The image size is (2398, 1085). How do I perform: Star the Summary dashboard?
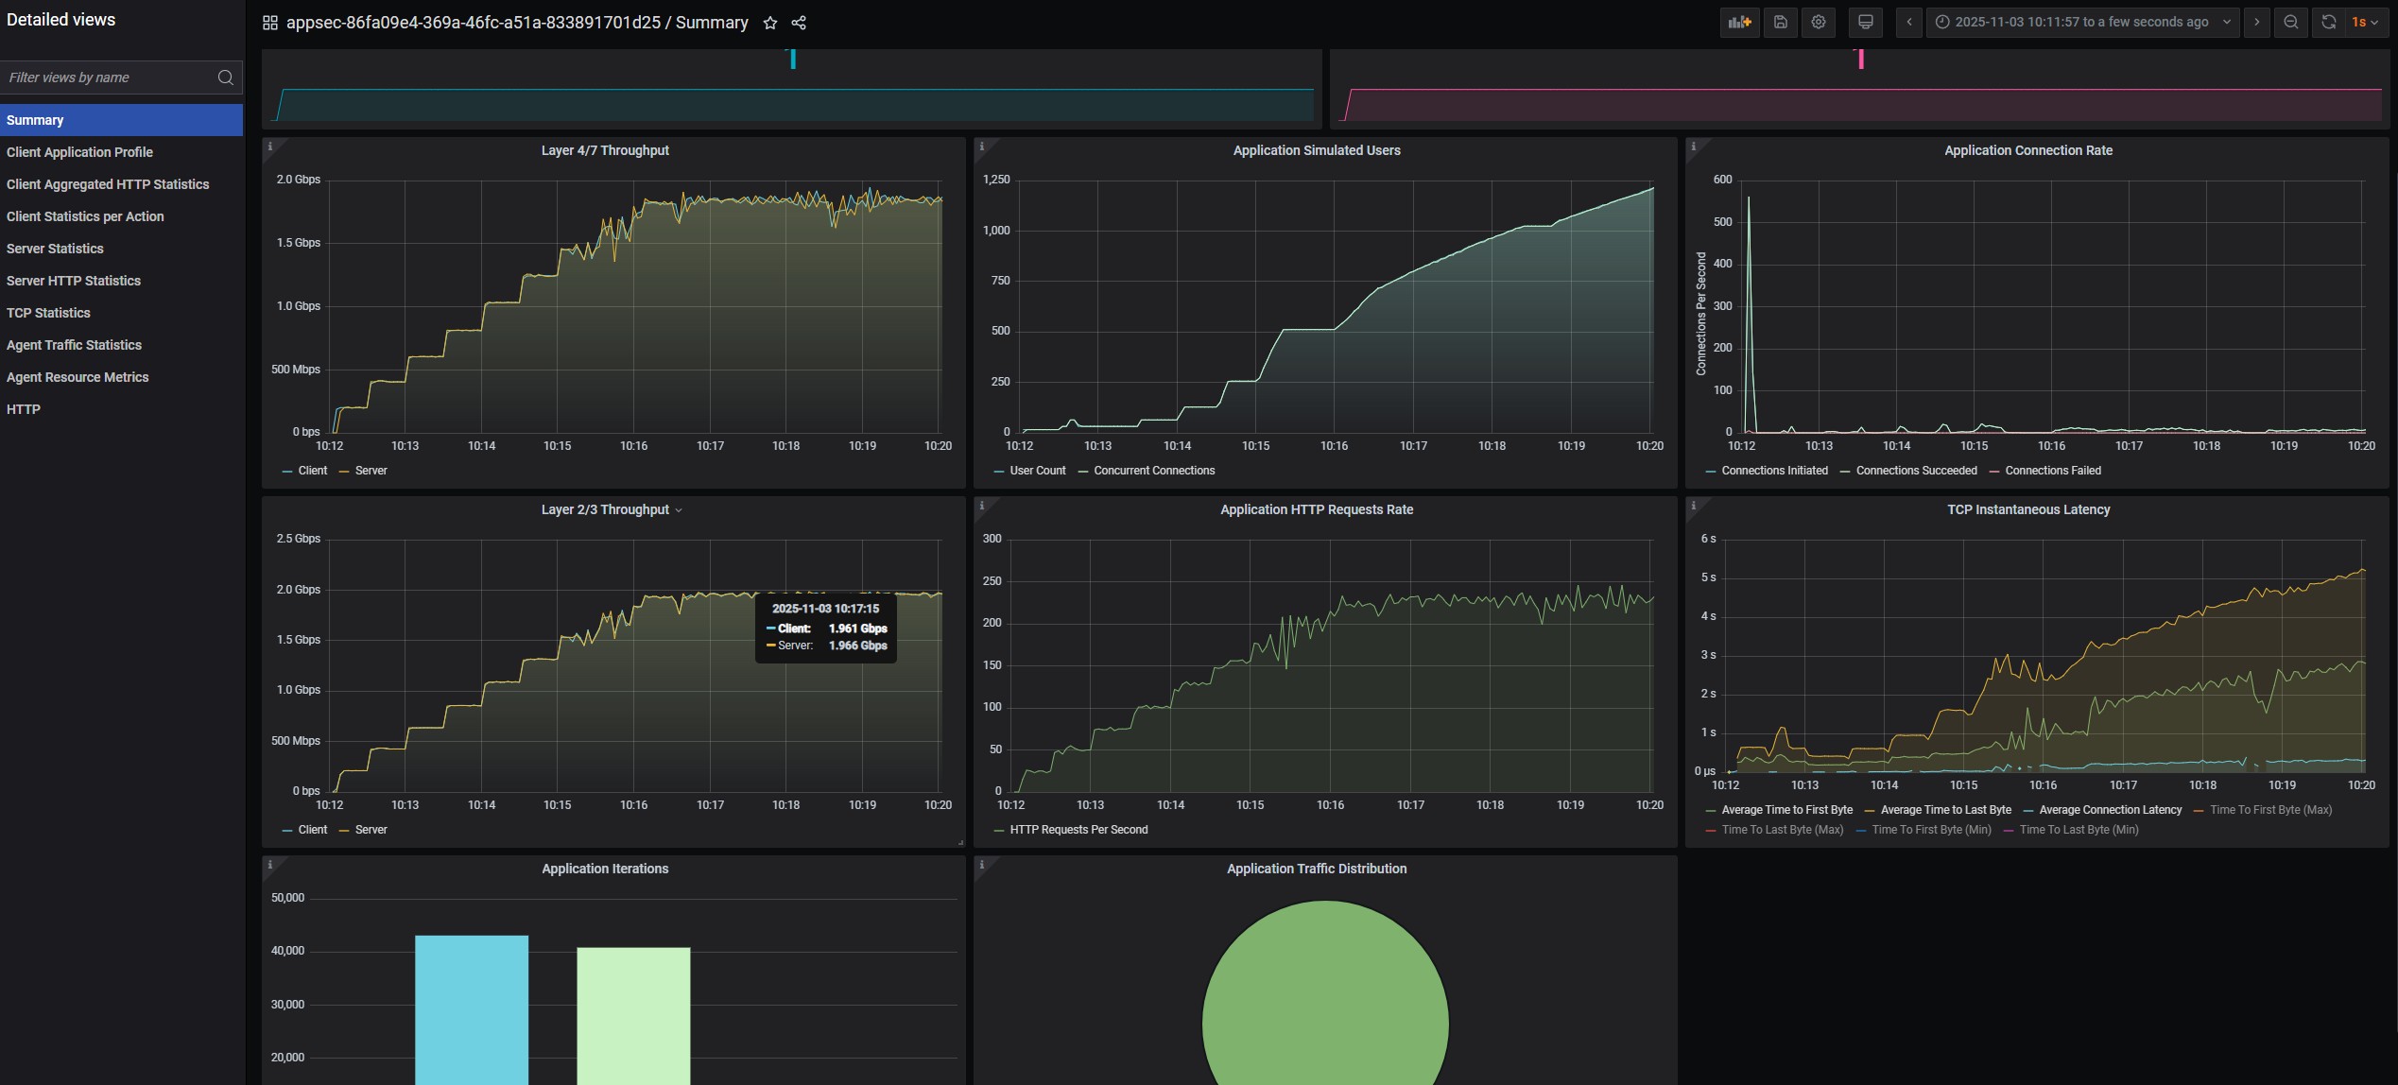tap(770, 23)
